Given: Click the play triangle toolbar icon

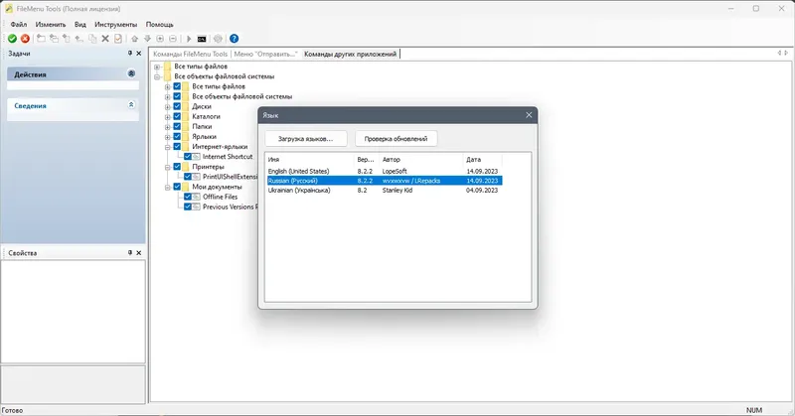Looking at the screenshot, I should tap(189, 39).
